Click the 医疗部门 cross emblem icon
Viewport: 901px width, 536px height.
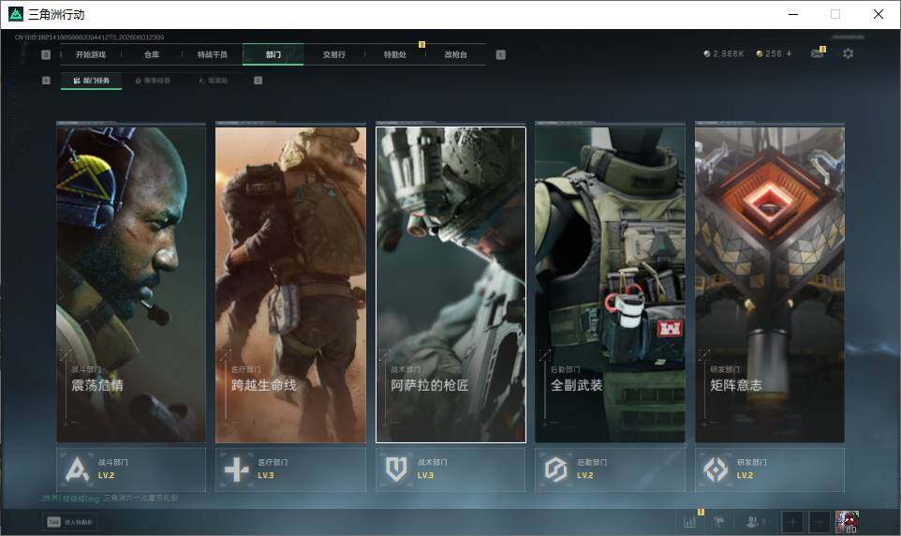236,469
